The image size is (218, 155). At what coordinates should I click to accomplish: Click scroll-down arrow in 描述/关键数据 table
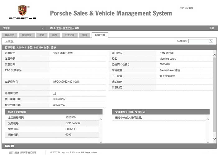(100, 142)
